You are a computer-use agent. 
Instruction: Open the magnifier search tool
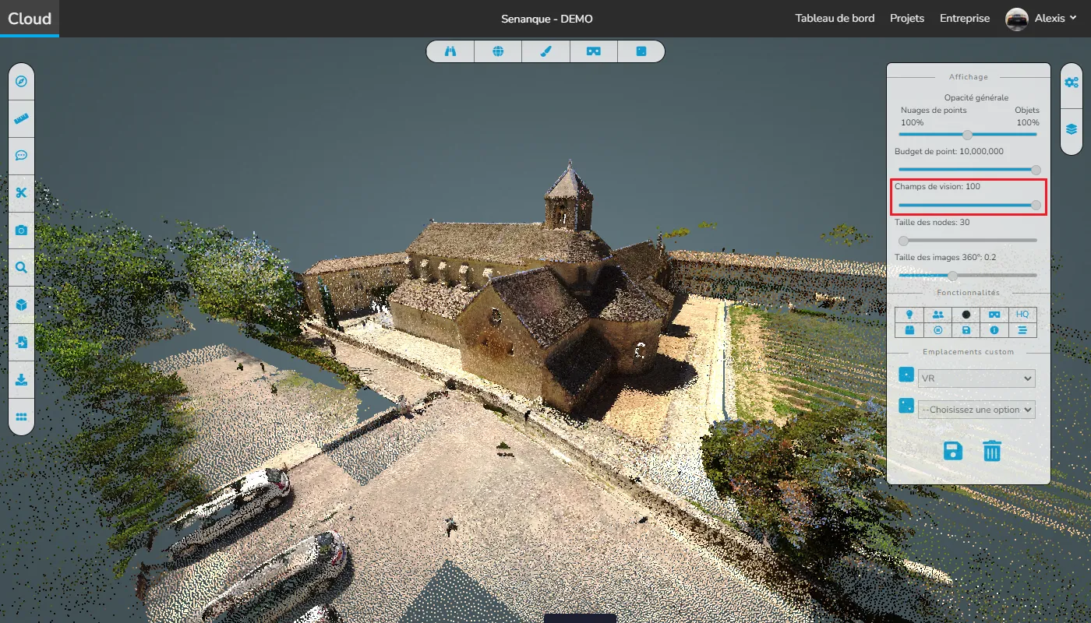(21, 267)
